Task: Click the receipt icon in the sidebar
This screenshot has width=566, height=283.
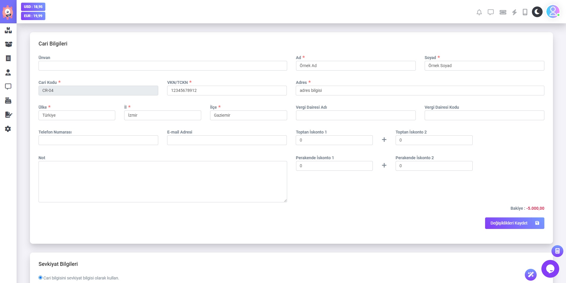Action: [8, 58]
